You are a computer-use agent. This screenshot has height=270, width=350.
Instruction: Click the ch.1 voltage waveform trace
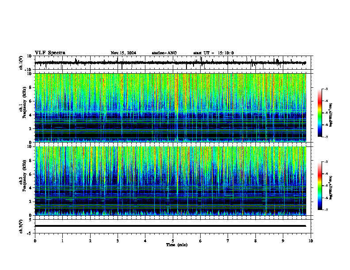[x=170, y=63]
